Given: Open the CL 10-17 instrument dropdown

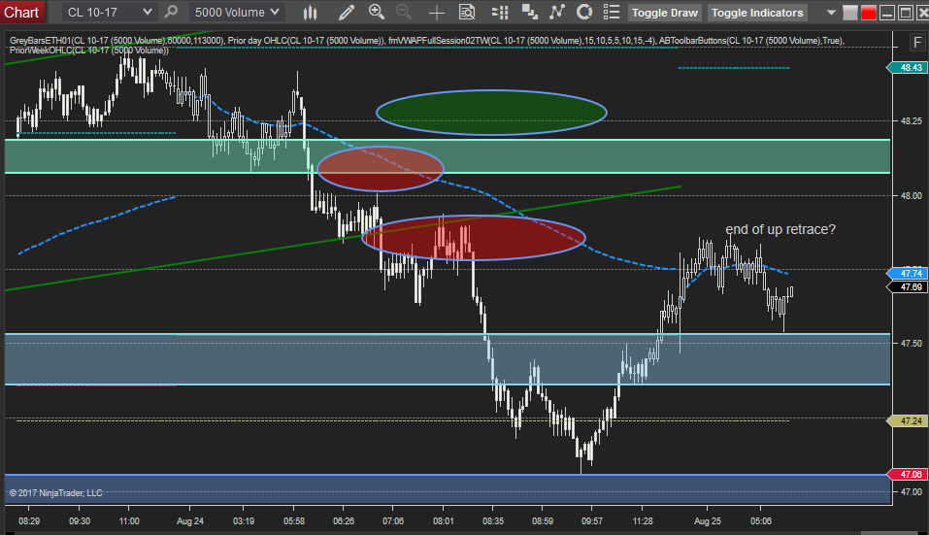Looking at the screenshot, I should [x=110, y=12].
